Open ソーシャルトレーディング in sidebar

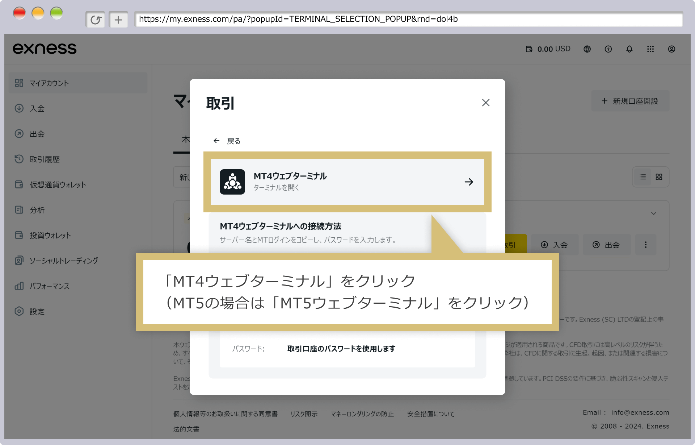(x=78, y=261)
